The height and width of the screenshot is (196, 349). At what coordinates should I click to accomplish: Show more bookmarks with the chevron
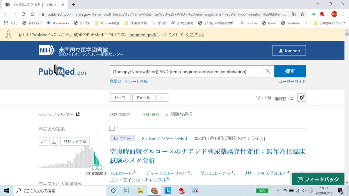(306, 23)
